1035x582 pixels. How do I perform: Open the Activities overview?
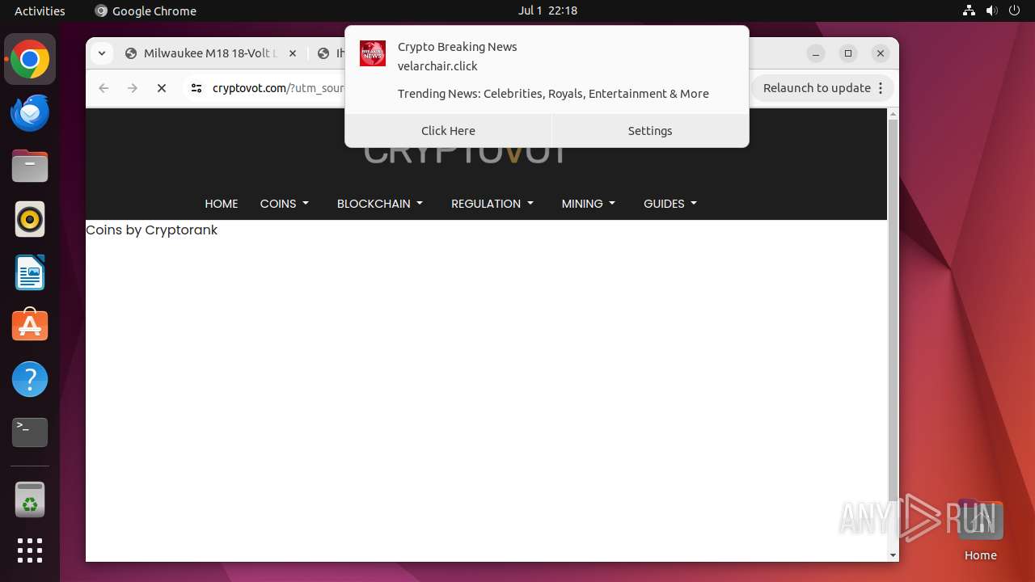pyautogui.click(x=40, y=11)
